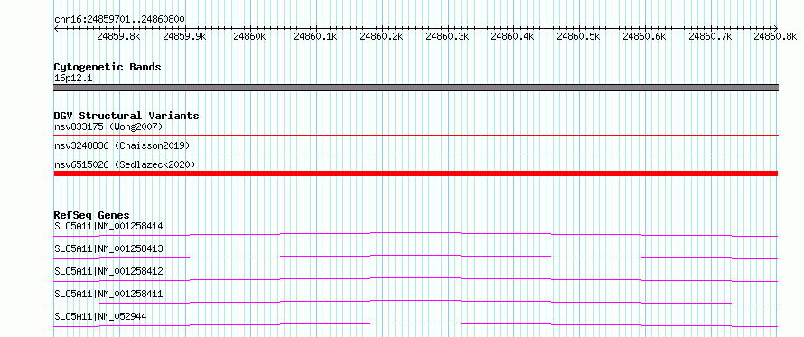This screenshot has width=804, height=337.
Task: Select the RefSeq Genes track title
Action: coord(92,215)
